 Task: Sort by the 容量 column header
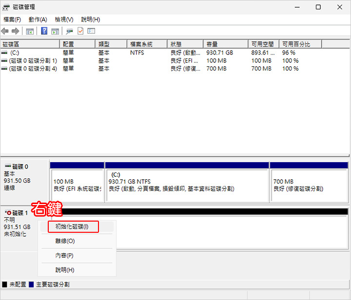pyautogui.click(x=226, y=44)
